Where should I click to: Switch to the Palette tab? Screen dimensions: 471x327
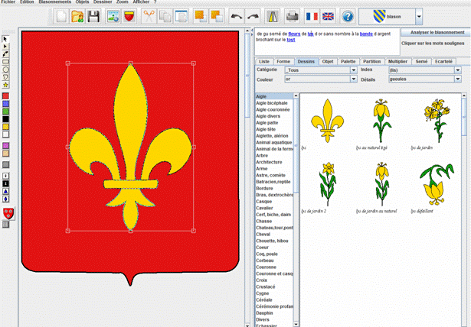pos(348,60)
